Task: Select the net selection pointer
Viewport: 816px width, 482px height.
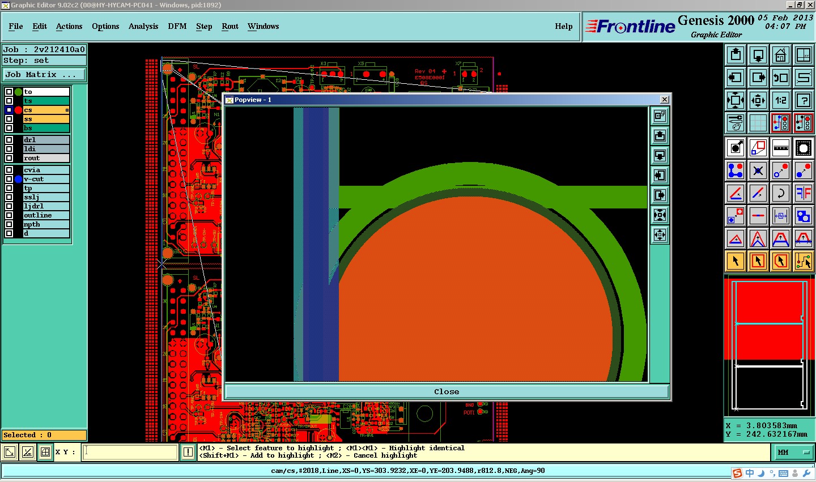Action: tap(804, 261)
